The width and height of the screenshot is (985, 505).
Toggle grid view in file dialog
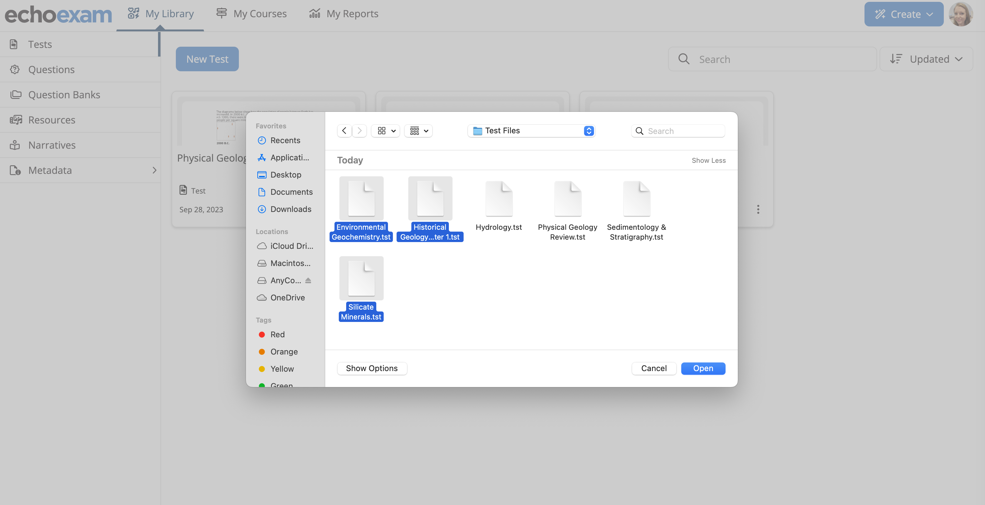coord(385,131)
